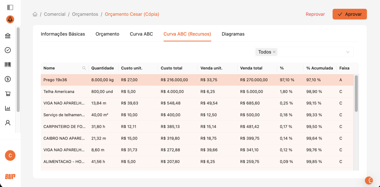
Task: Select the ALIMENTACAO - HO... row
Action: 197,161
